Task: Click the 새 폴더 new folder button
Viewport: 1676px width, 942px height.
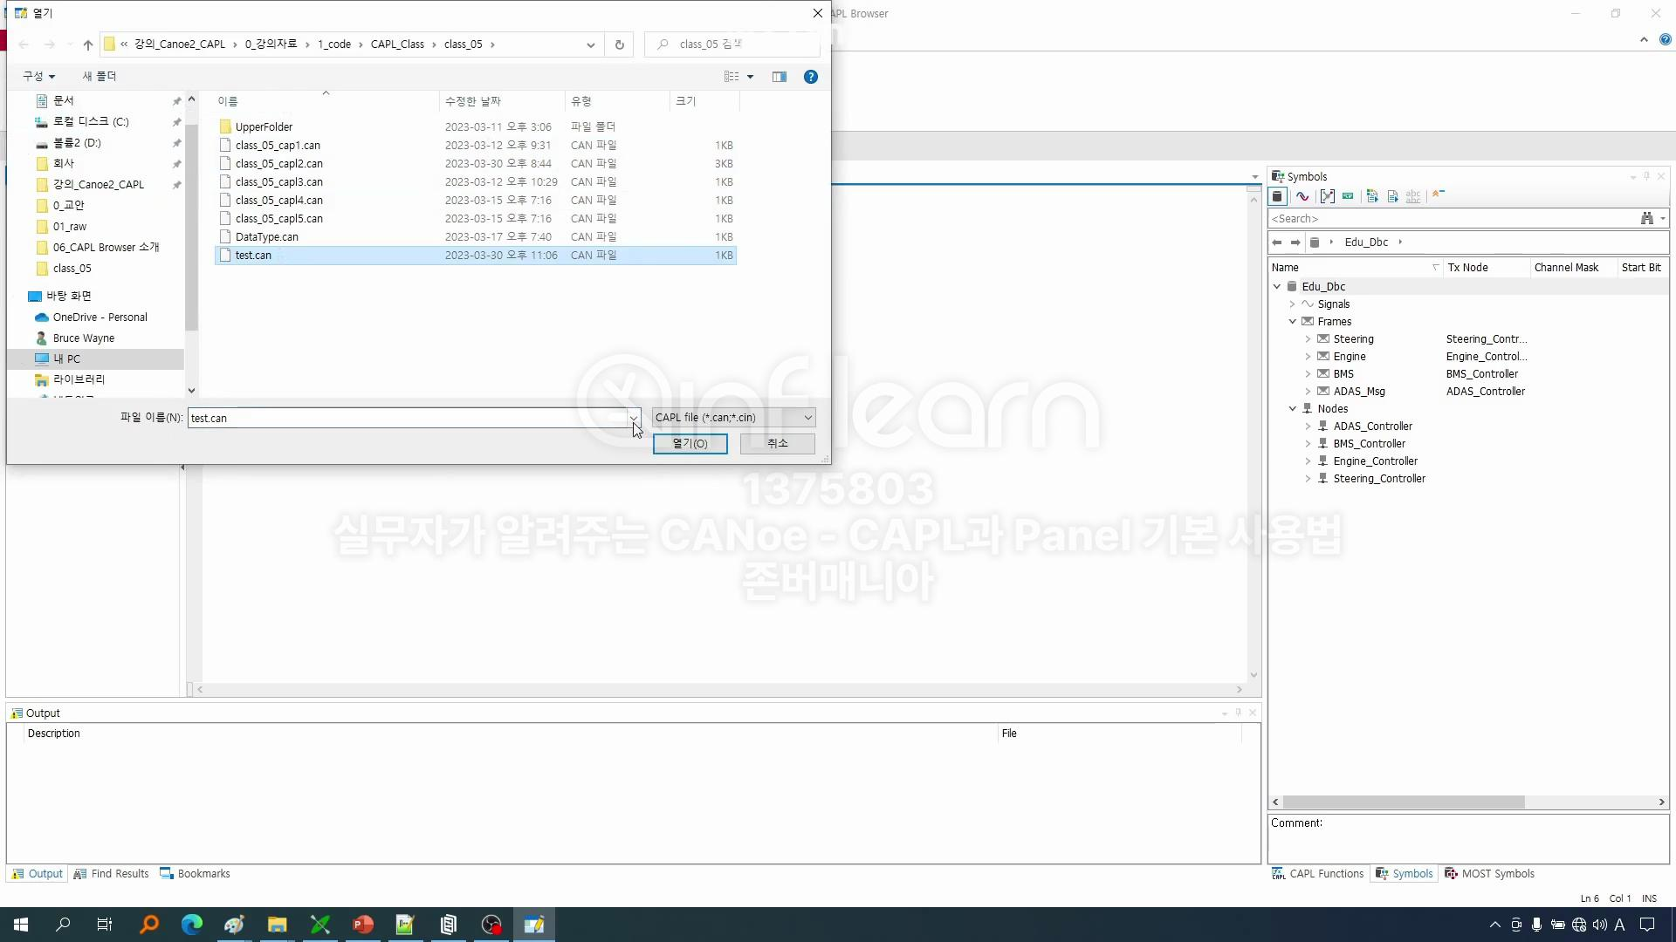Action: (100, 77)
